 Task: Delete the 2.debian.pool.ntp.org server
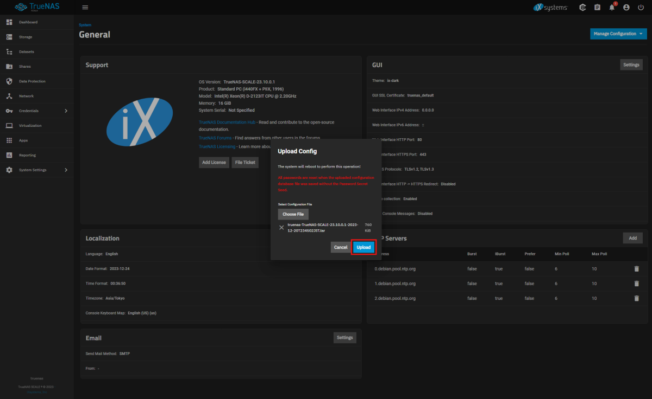pos(636,298)
